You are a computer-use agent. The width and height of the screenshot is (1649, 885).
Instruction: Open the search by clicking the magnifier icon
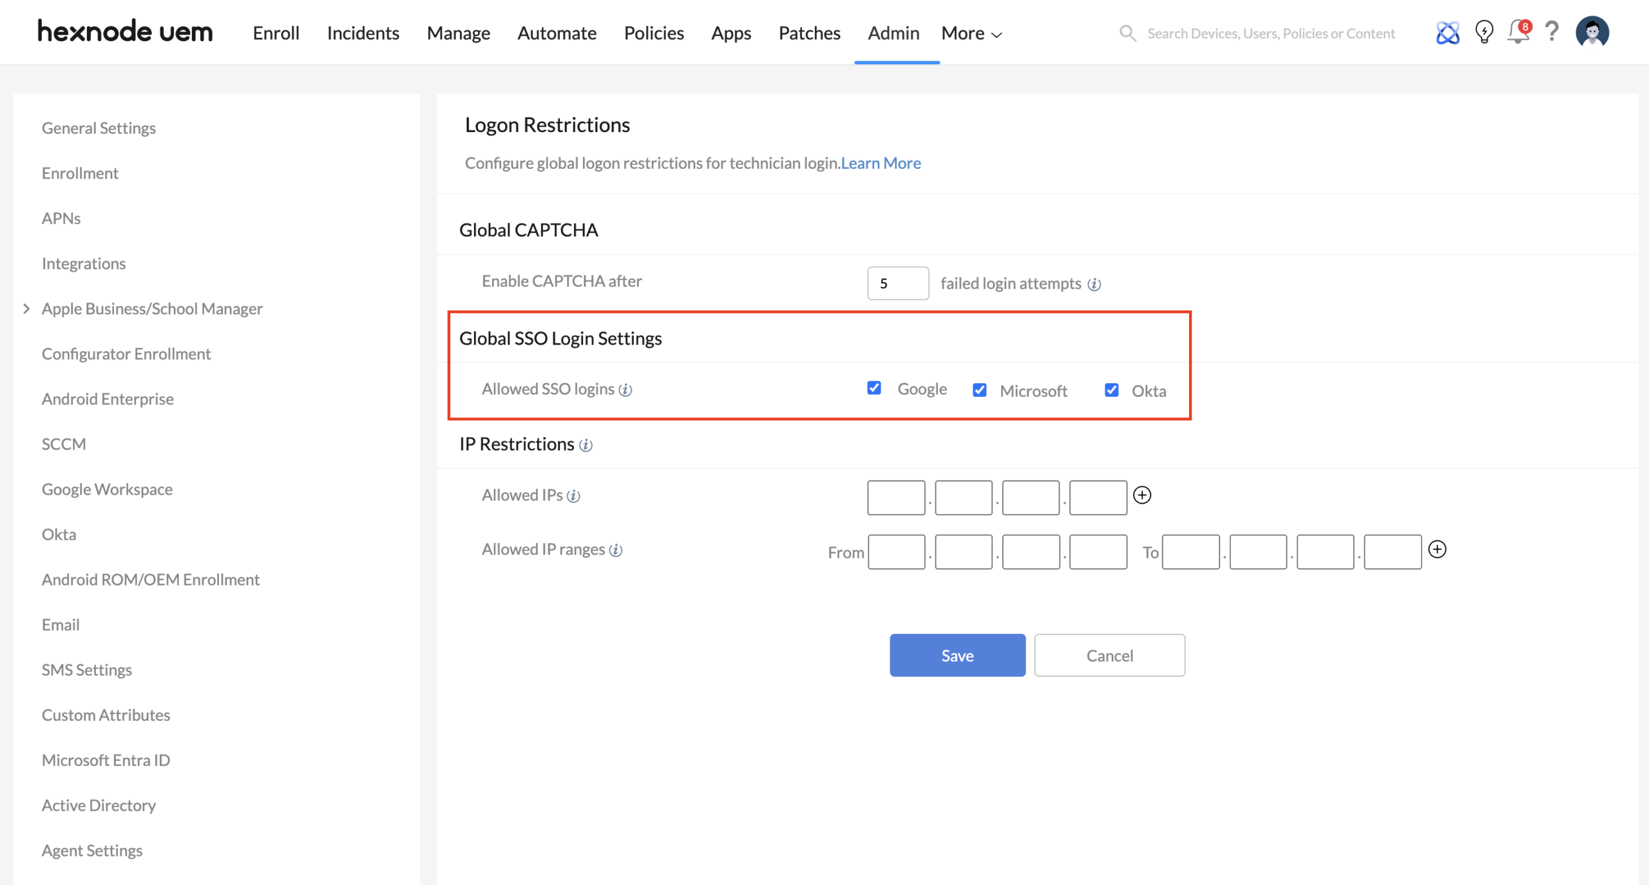(1128, 33)
